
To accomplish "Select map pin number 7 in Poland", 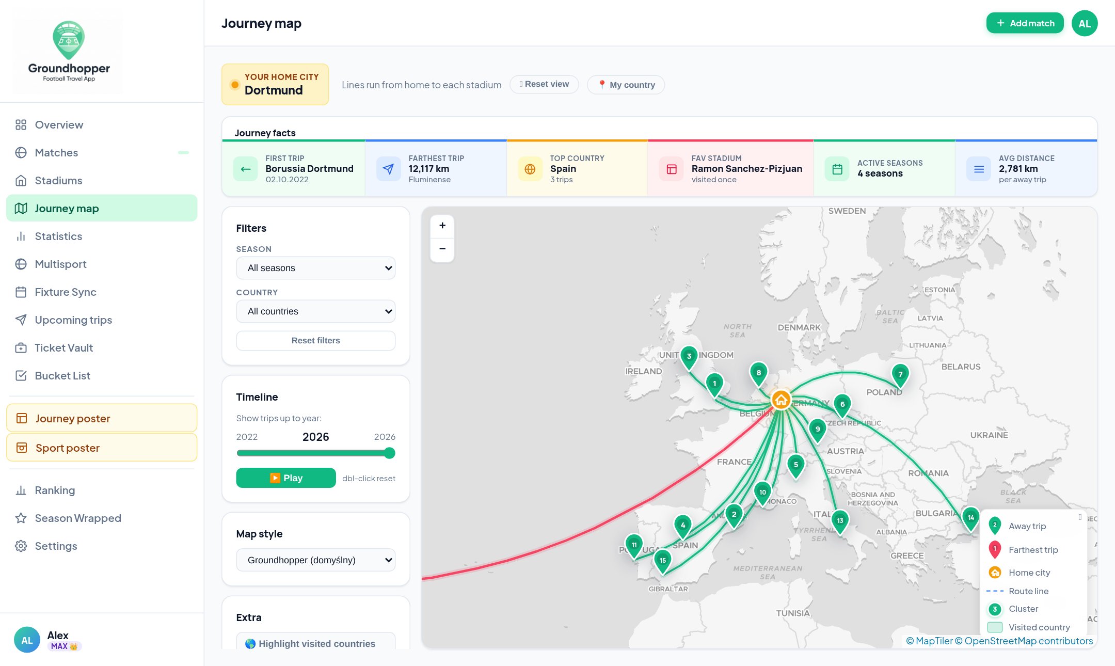I will (x=900, y=376).
